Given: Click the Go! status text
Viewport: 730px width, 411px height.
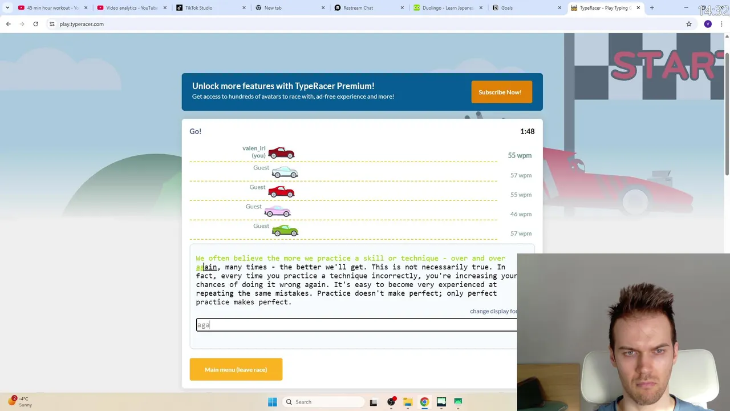Looking at the screenshot, I should pos(195,131).
